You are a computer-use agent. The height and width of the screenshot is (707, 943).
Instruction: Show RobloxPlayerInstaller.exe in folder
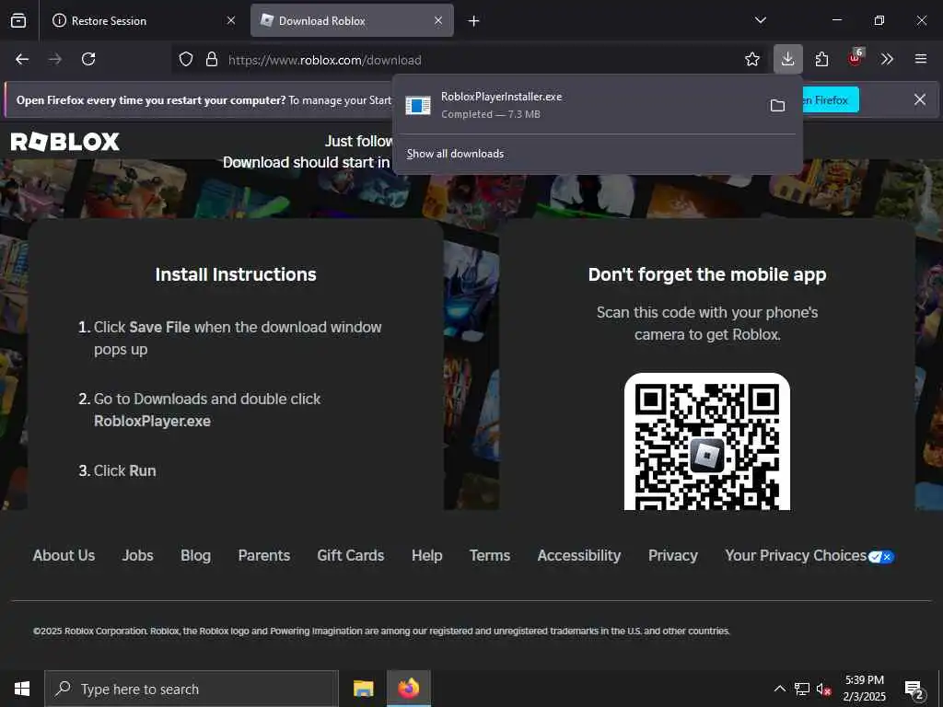point(777,106)
